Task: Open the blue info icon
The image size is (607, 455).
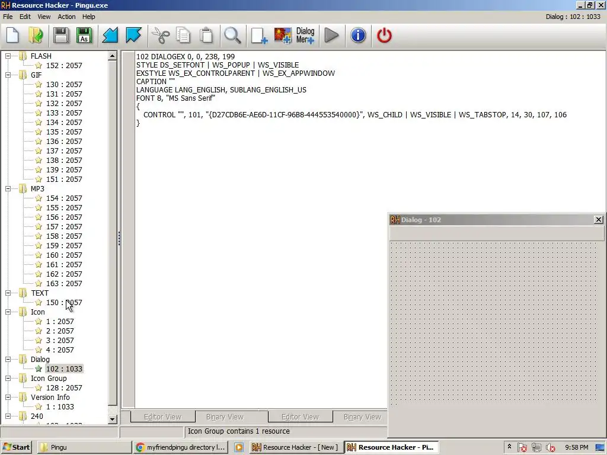Action: coord(358,35)
